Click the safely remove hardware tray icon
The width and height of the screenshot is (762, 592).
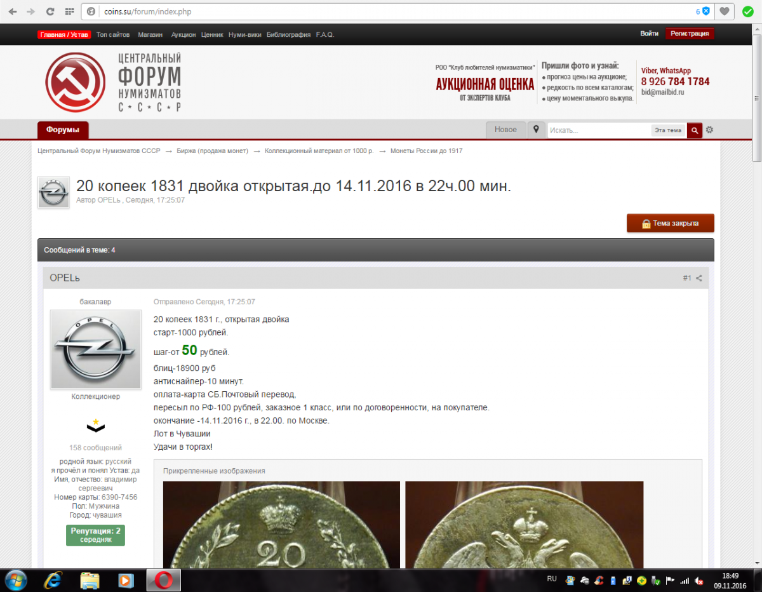pos(655,581)
